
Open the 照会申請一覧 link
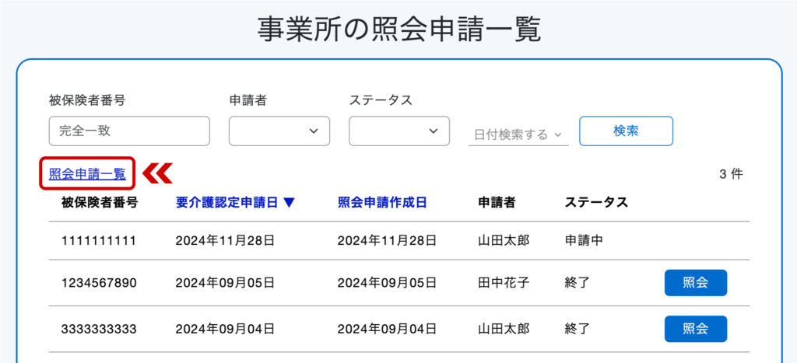[x=87, y=174]
